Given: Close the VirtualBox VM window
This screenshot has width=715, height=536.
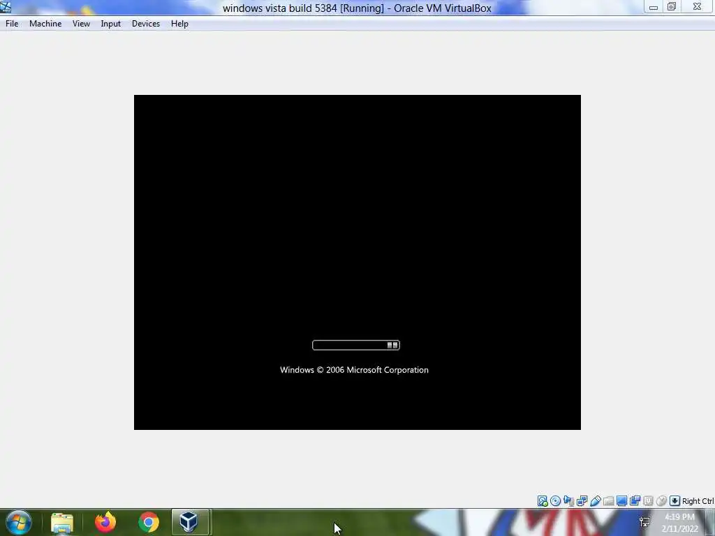Looking at the screenshot, I should click(x=698, y=7).
